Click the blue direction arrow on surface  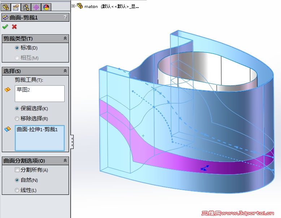pyautogui.click(x=205, y=168)
